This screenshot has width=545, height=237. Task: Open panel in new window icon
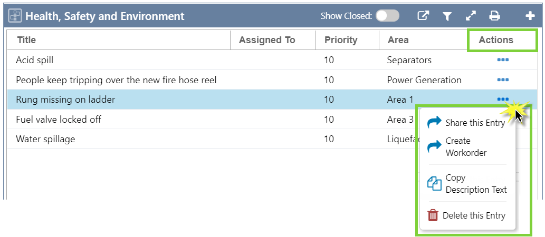pyautogui.click(x=423, y=16)
